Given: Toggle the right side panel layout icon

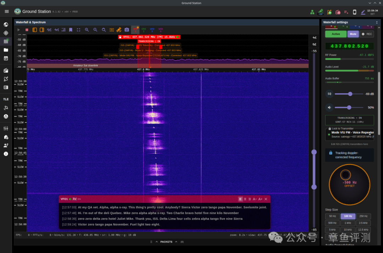Looking at the screenshot, I should [x=42, y=30].
